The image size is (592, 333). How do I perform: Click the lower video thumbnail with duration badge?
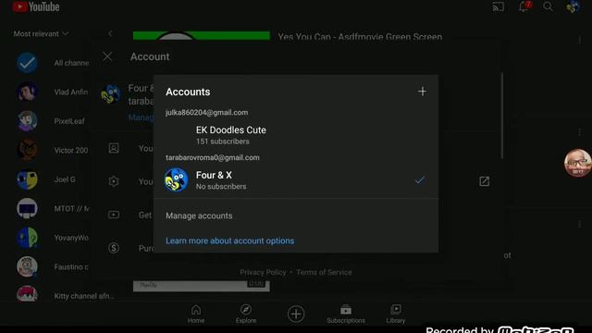[202, 286]
